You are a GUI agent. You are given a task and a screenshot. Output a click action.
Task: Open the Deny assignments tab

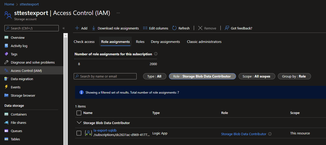[x=165, y=42]
